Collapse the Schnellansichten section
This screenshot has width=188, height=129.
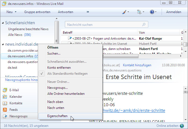tap(3, 23)
